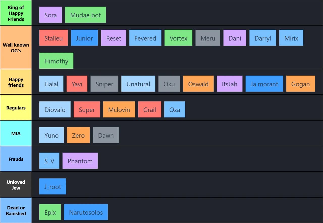Select the Mudae bot tile
This screenshot has width=323, height=223.
[85, 15]
